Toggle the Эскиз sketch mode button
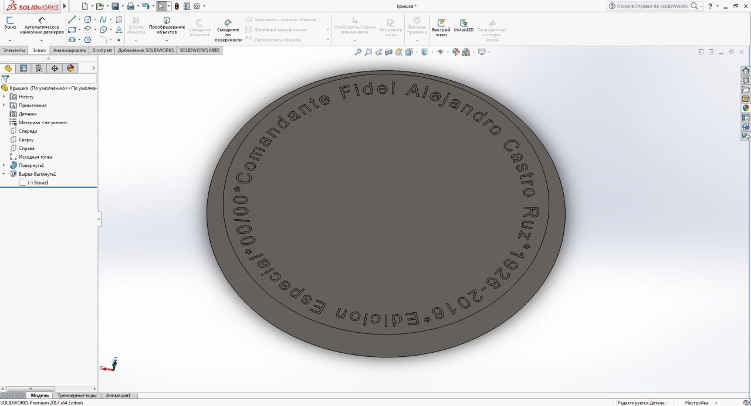The image size is (751, 406). (10, 23)
